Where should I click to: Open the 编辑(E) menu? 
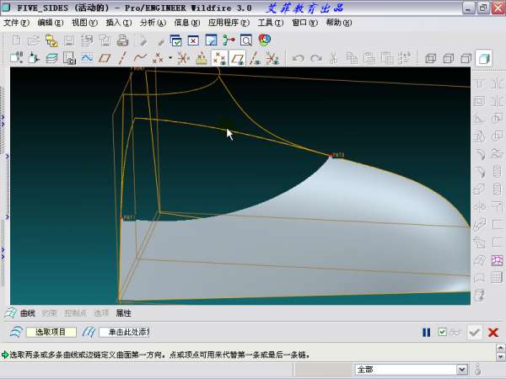tap(51, 23)
